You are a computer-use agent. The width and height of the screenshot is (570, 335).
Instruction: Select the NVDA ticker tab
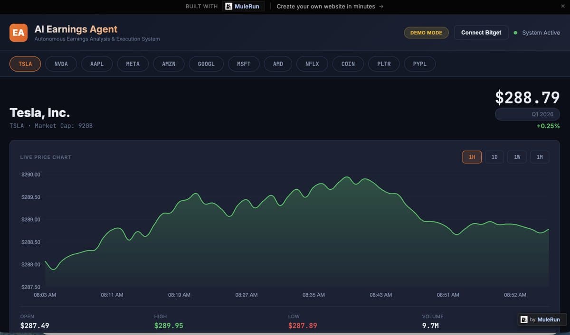(61, 64)
